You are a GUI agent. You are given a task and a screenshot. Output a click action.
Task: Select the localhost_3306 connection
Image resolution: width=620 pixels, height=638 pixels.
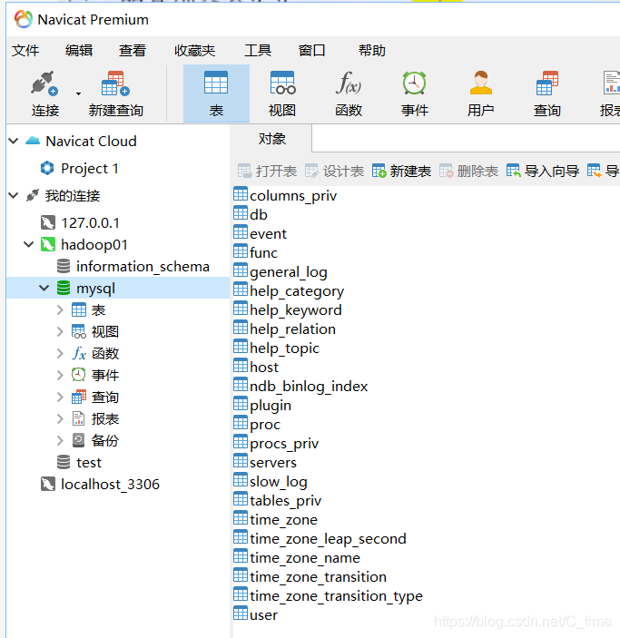click(x=111, y=485)
